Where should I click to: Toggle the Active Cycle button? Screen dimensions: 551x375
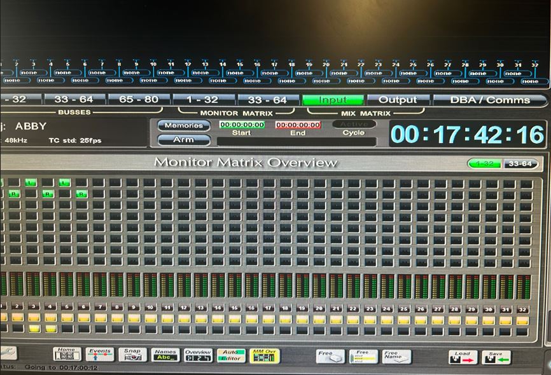click(x=354, y=124)
